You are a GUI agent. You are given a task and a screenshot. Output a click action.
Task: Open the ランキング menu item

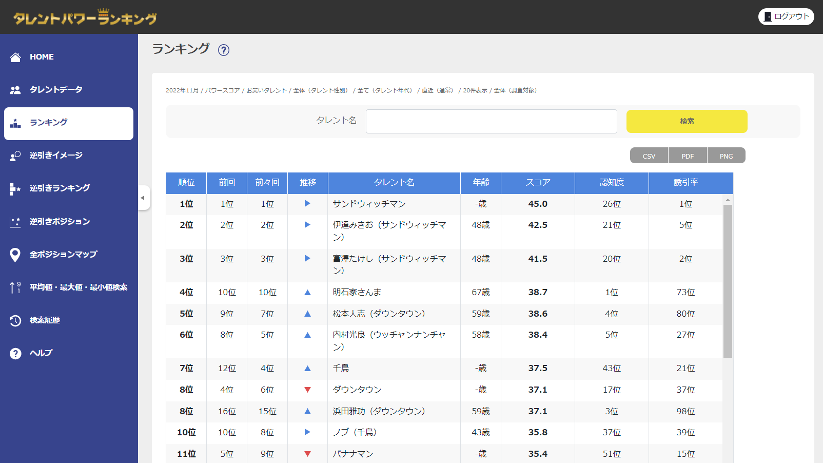point(69,123)
